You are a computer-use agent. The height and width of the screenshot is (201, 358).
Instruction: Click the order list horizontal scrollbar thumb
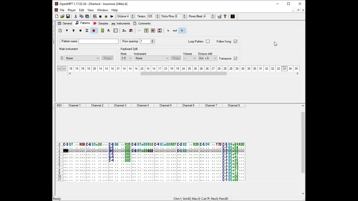(x=183, y=74)
